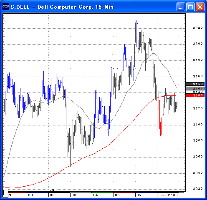Minimize the S.DELL chart window

click(181, 7)
